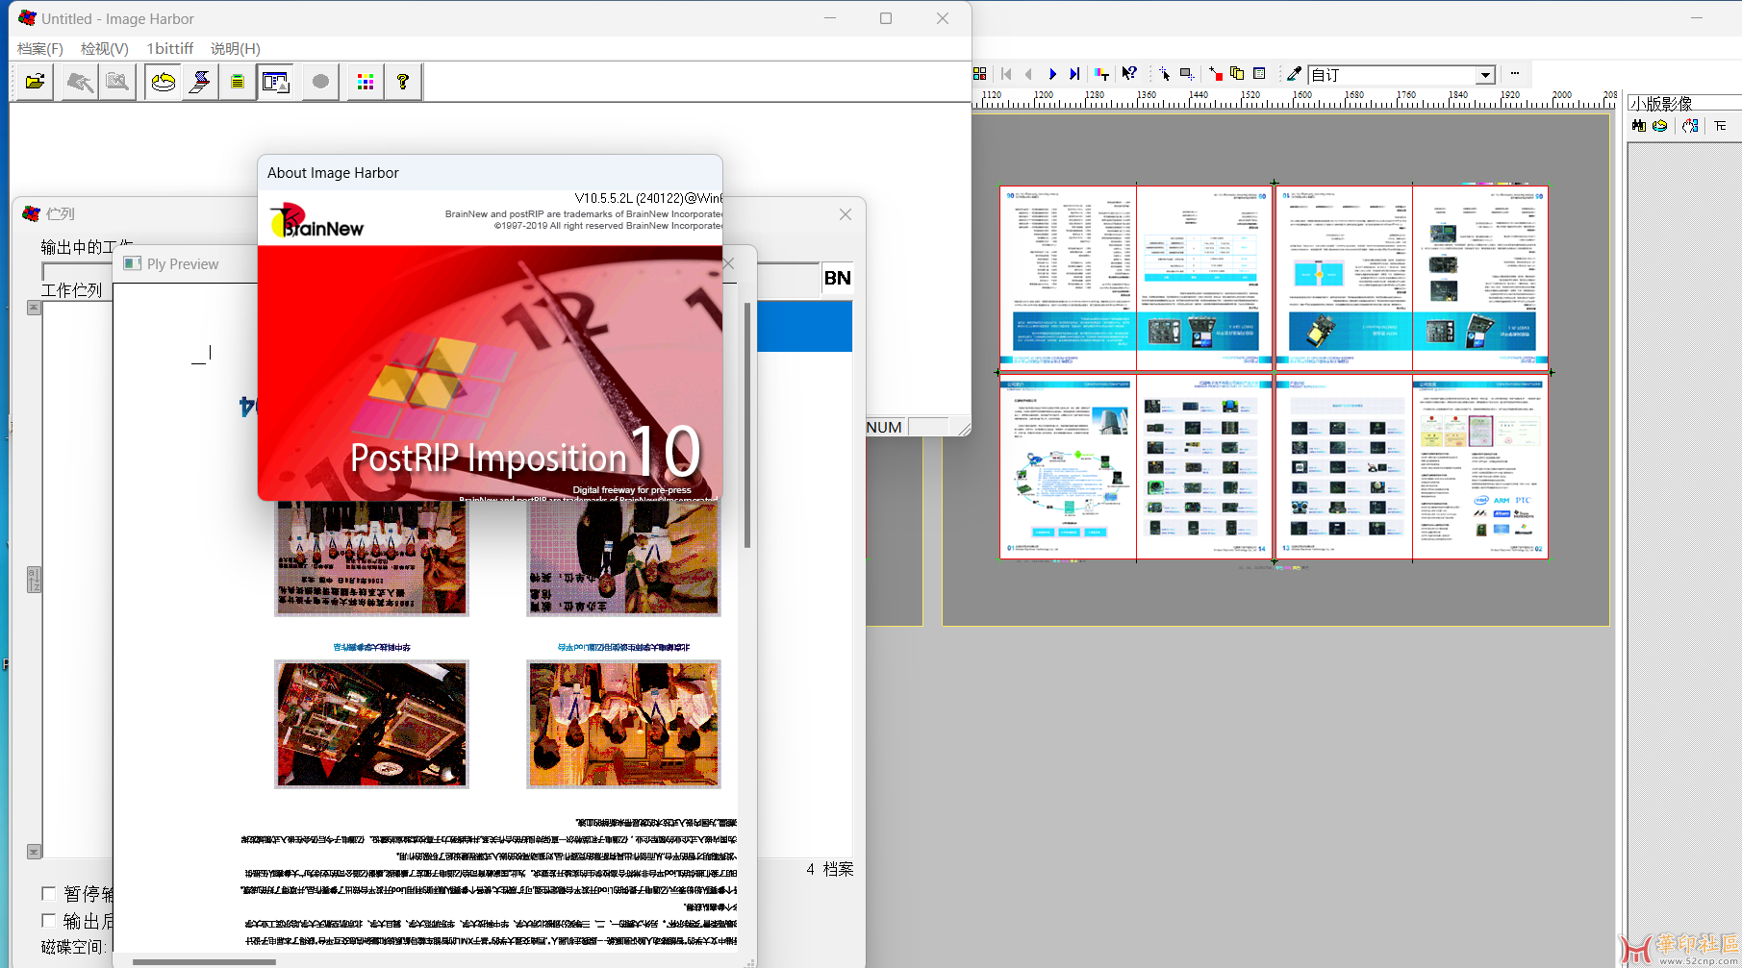Select the eyedropper tool icon

point(1295,73)
